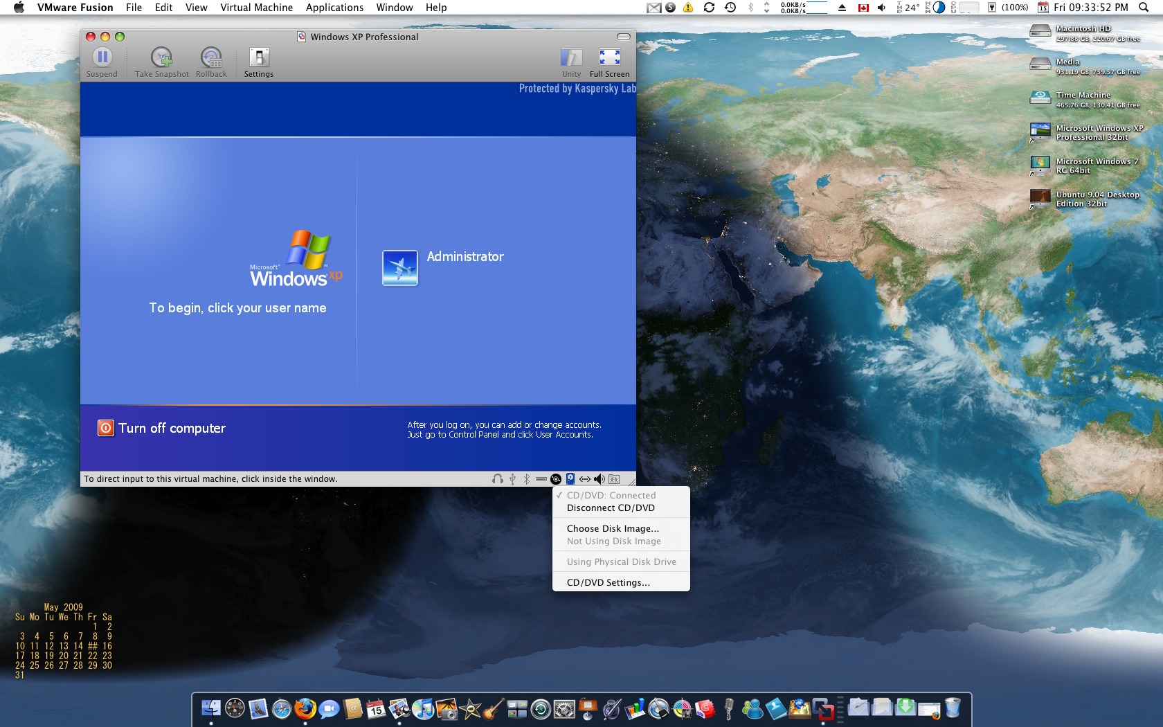Click the headphones icon in VM status bar
This screenshot has height=727, width=1163.
(498, 479)
